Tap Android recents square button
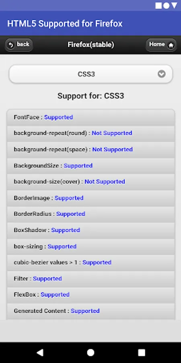Screen dimensions: 181x363 click(141, 353)
